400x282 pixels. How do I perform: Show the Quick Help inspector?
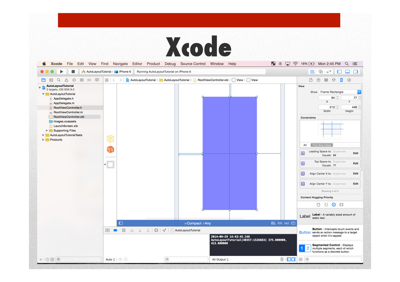tap(318, 80)
